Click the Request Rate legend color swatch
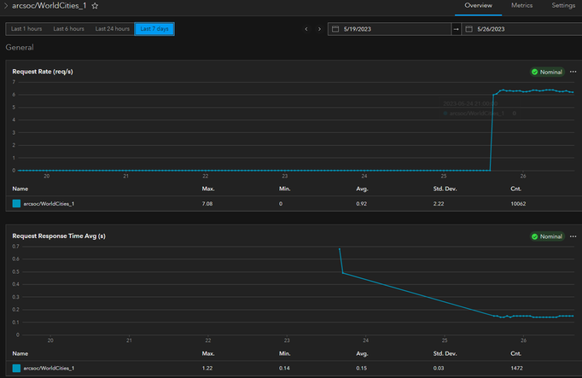 [16, 203]
